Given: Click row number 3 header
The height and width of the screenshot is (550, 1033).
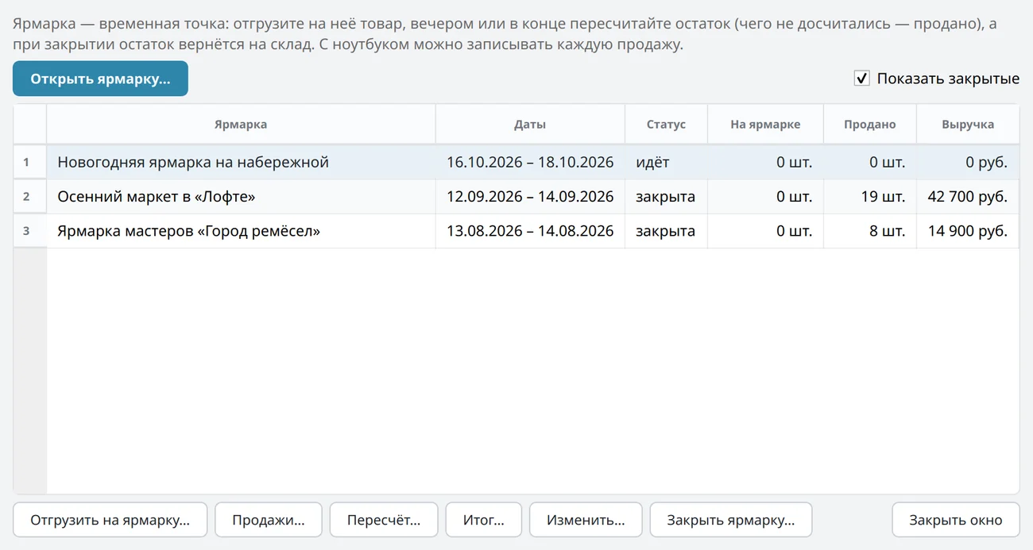Looking at the screenshot, I should pyautogui.click(x=30, y=231).
